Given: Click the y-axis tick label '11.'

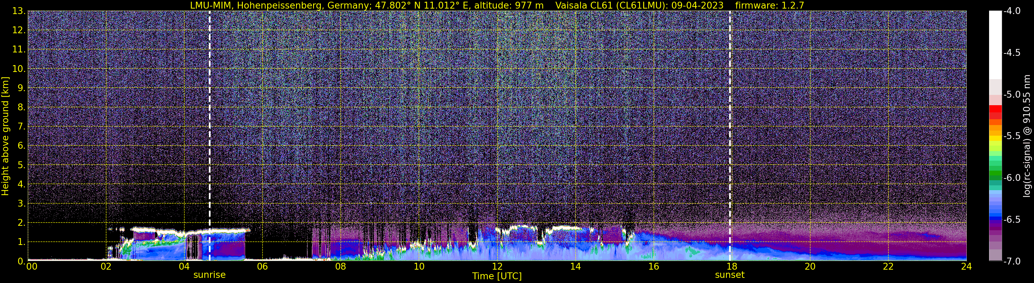Looking at the screenshot, I should [x=19, y=50].
